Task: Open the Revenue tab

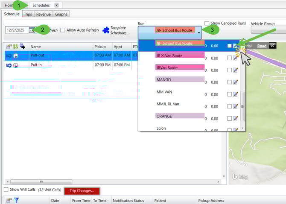Action: [x=44, y=14]
